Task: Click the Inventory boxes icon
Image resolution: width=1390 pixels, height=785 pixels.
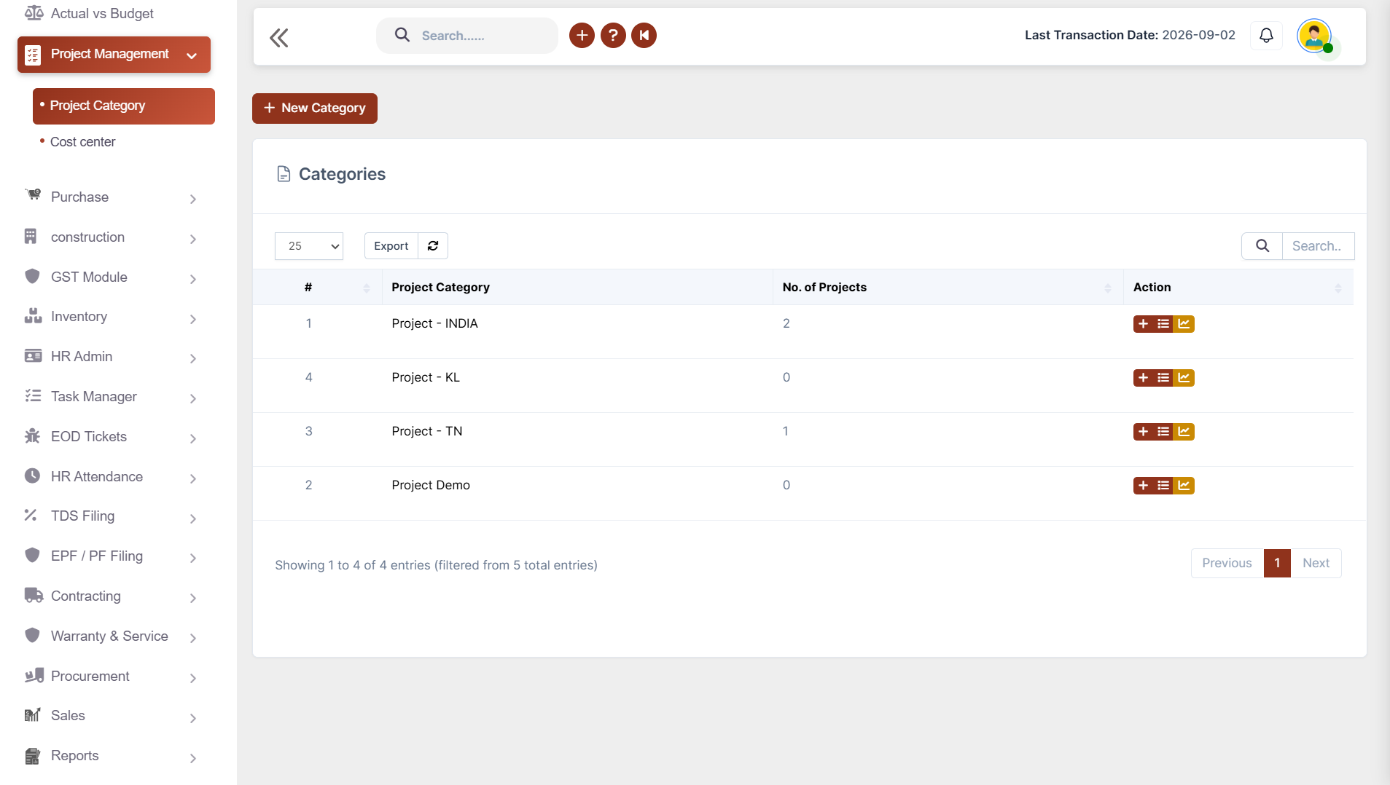Action: click(x=33, y=315)
